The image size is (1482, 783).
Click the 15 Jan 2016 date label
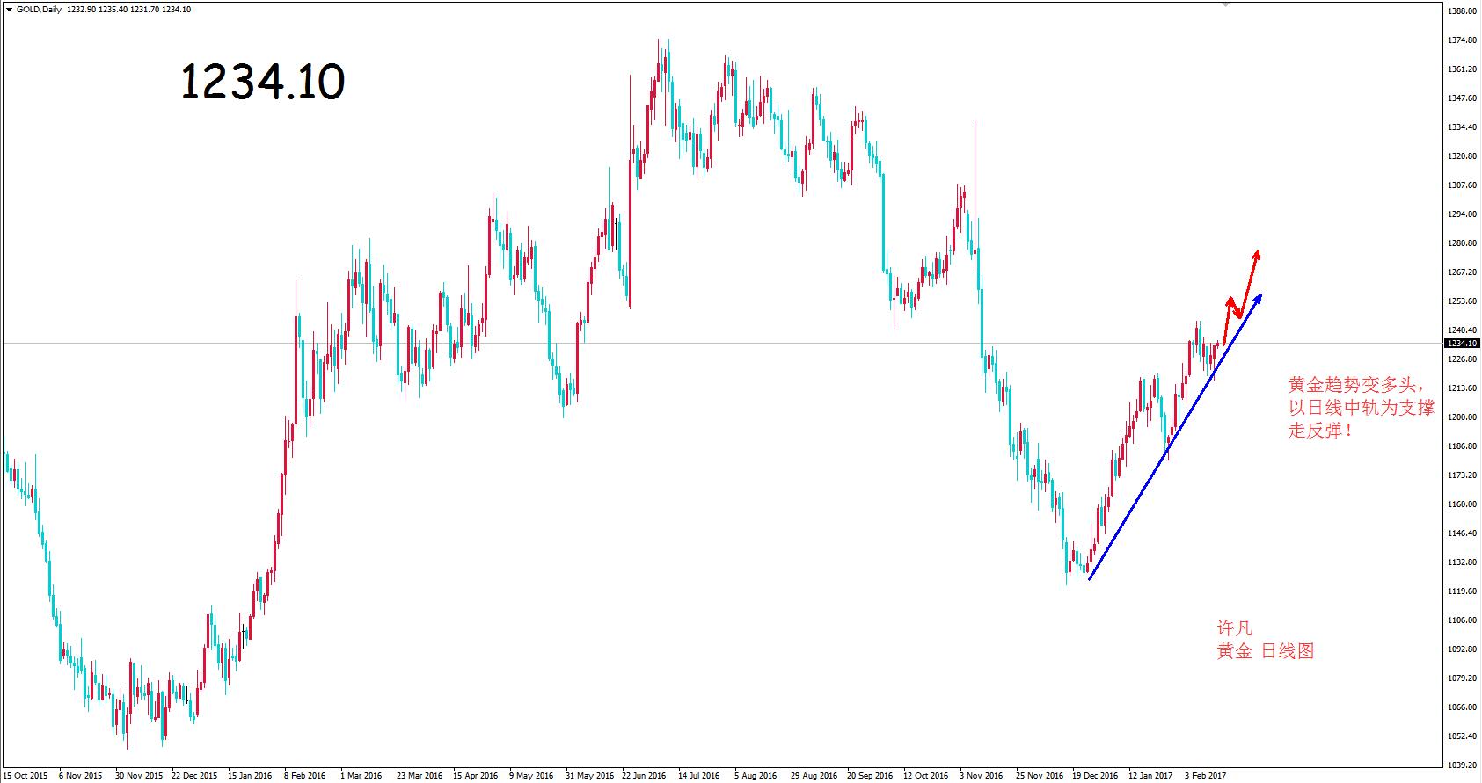point(251,776)
